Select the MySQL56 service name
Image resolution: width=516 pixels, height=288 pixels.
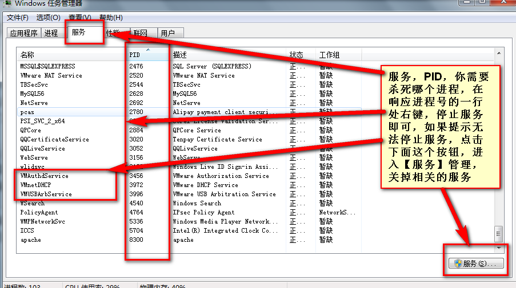(32, 94)
